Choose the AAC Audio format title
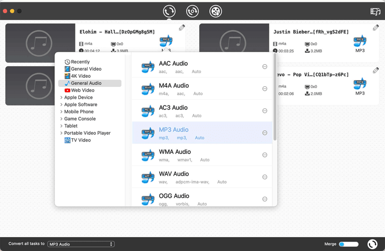Image resolution: width=385 pixels, height=251 pixels. [x=173, y=63]
